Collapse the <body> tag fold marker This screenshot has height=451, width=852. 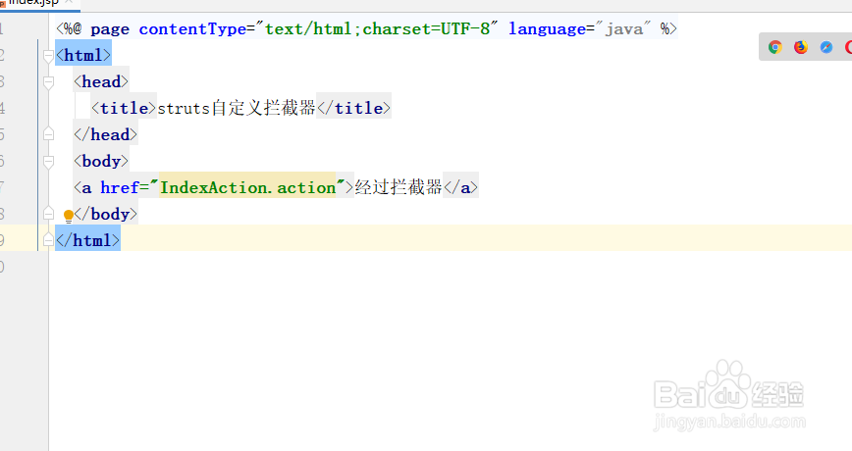click(48, 161)
